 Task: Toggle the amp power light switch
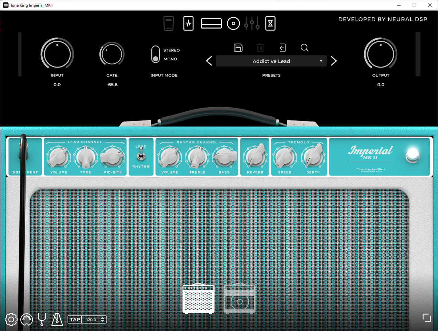click(412, 155)
